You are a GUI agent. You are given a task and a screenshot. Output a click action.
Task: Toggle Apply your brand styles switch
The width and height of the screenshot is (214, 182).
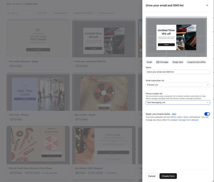tap(207, 114)
